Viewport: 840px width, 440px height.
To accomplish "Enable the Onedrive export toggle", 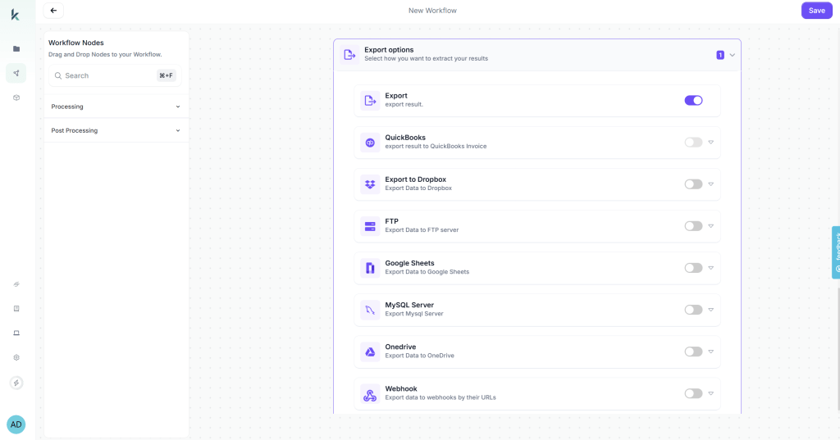I will coord(693,352).
